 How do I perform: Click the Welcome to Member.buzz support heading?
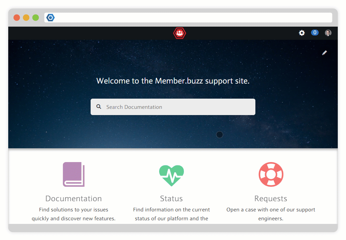(173, 81)
